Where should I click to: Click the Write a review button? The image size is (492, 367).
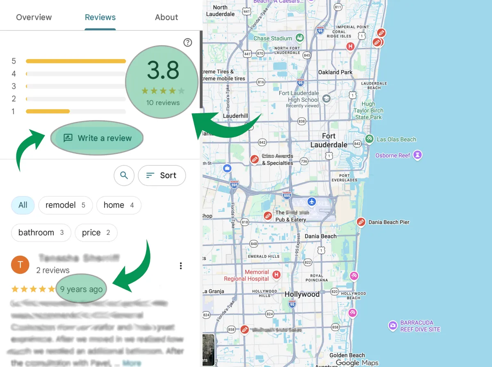pyautogui.click(x=97, y=138)
